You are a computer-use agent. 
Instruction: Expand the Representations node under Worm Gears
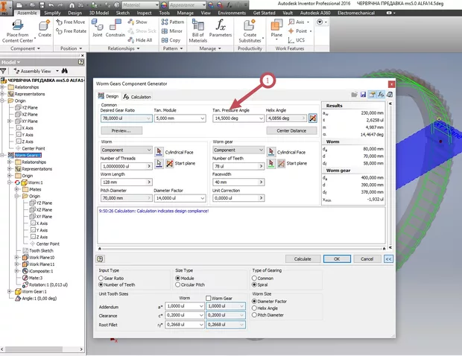(x=10, y=169)
